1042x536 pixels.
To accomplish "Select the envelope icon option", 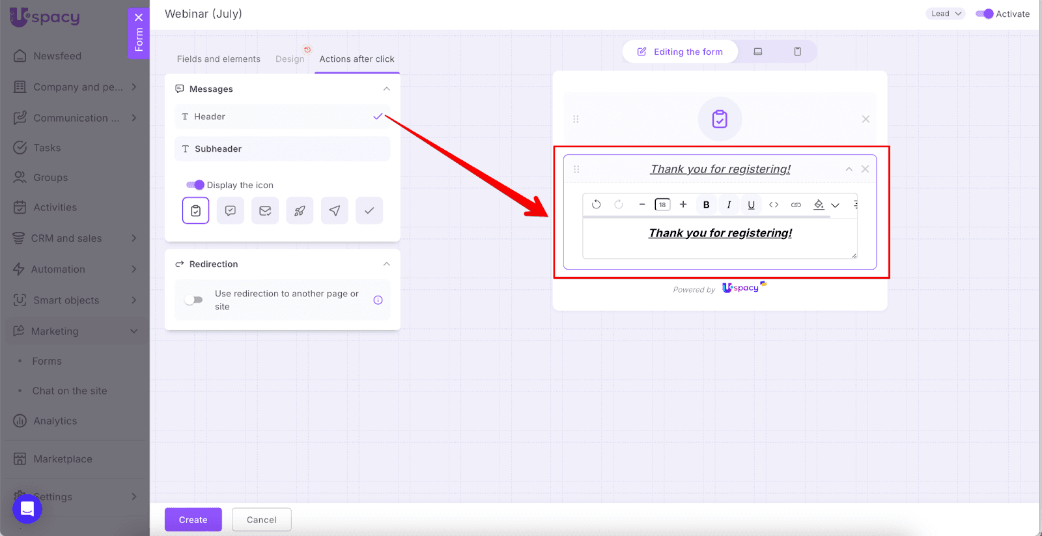I will point(265,210).
